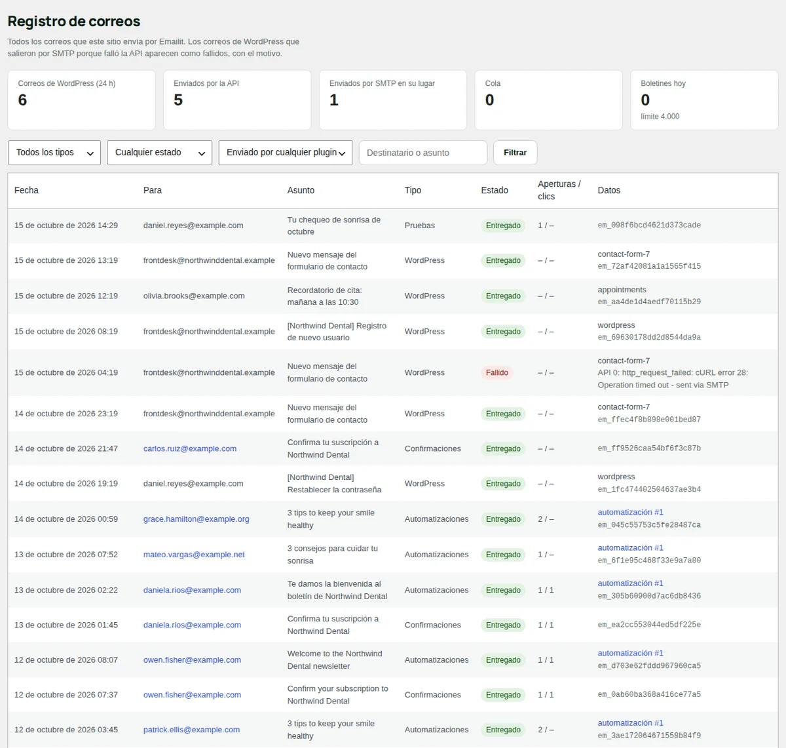Click date '15 de octubre de 2026 04:19'

(x=66, y=372)
